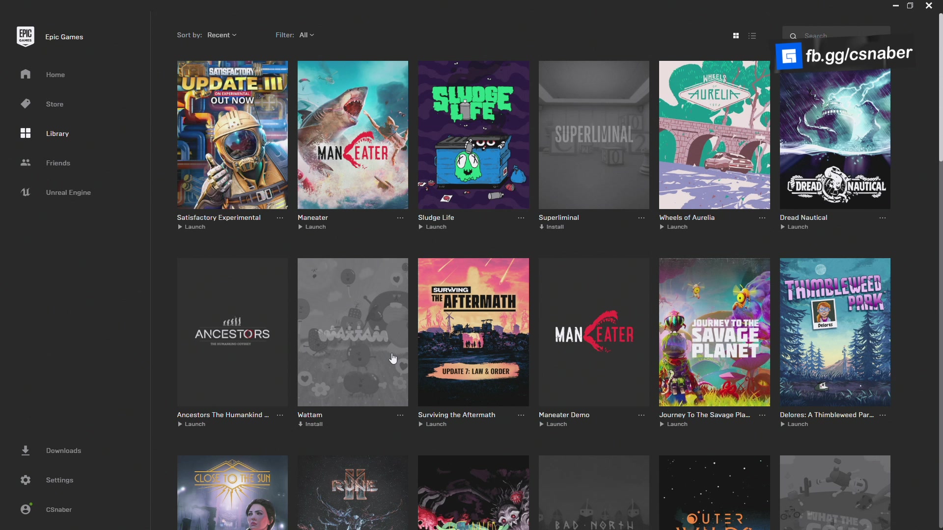The image size is (943, 530).
Task: Open the Rune II cover thumbnail
Action: tap(353, 493)
